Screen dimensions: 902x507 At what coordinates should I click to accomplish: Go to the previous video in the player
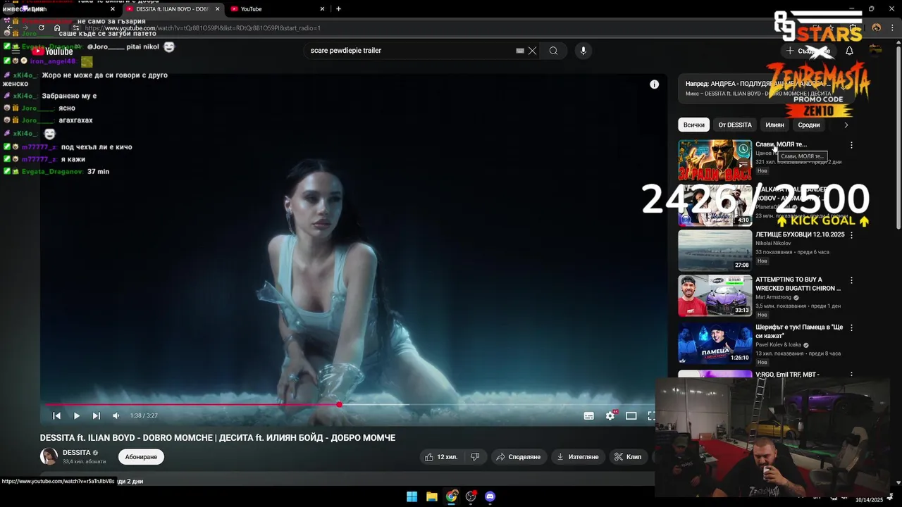(57, 416)
